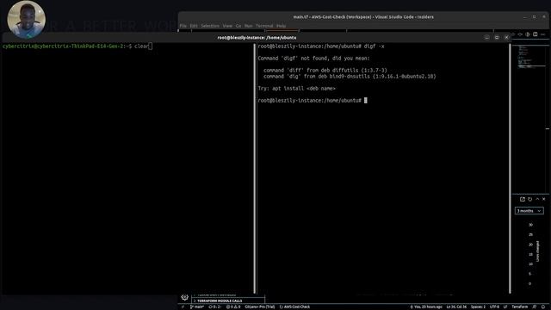Refresh the file history panel

(x=530, y=199)
